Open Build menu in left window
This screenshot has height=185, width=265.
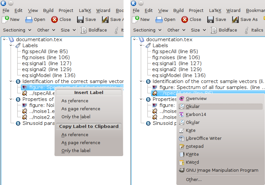pyautogui.click(x=48, y=11)
